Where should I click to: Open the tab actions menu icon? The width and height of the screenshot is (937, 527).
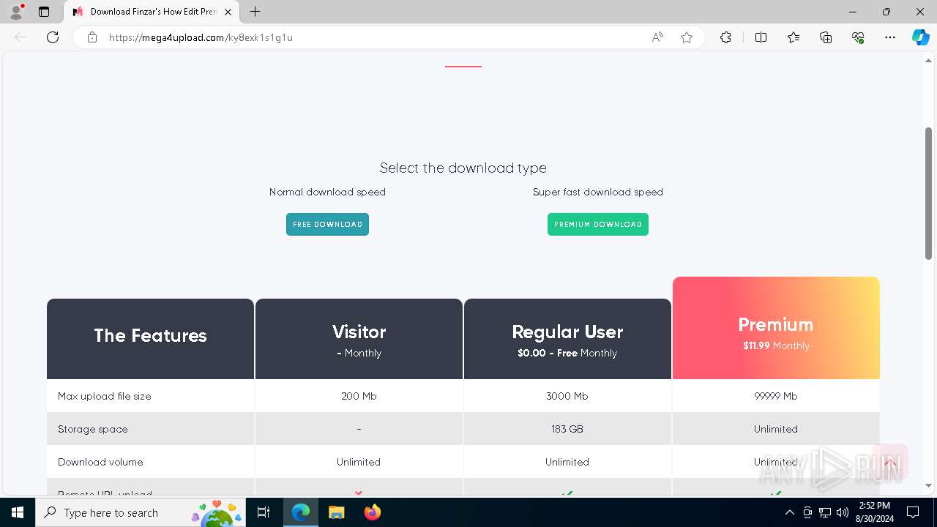coord(44,12)
